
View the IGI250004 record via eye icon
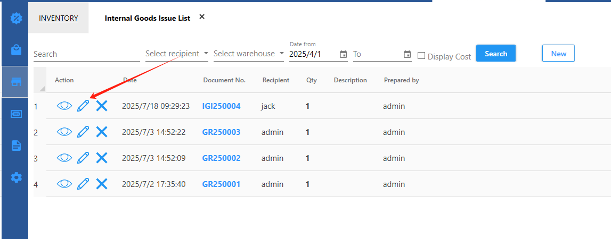tap(64, 106)
